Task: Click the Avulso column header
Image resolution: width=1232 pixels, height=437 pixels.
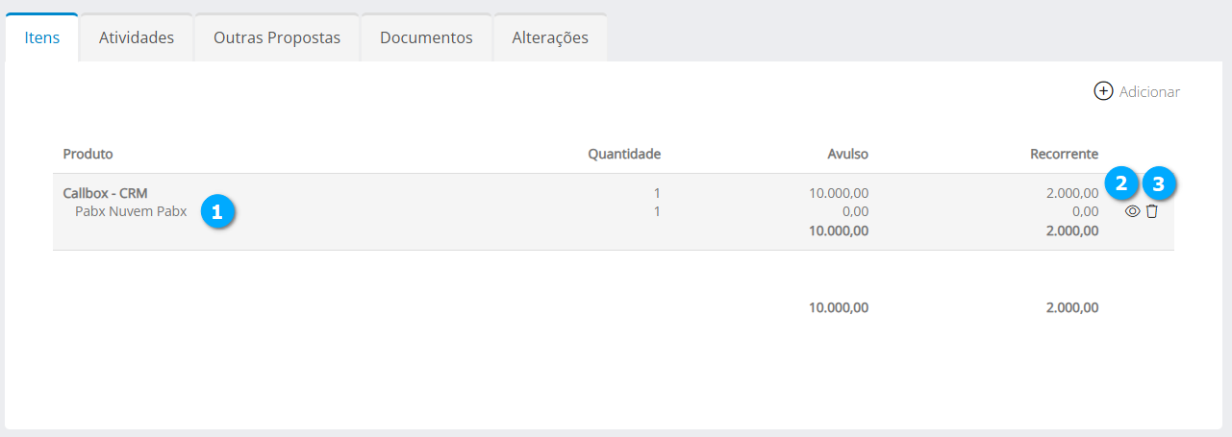Action: [847, 154]
